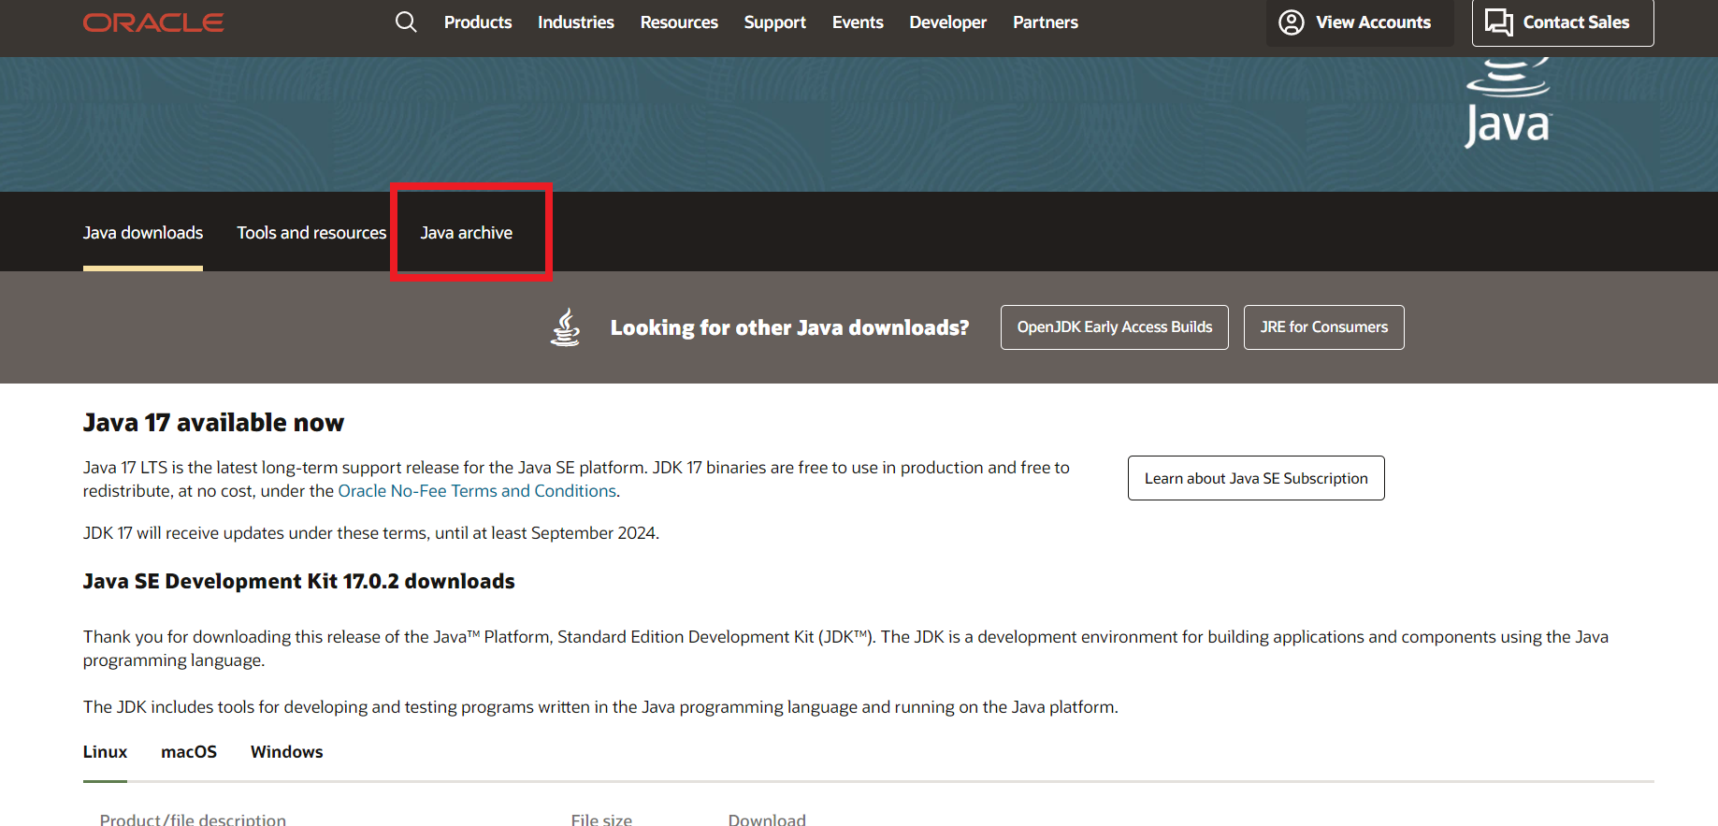Screen dimensions: 1718x826
Task: Open the Products menu
Action: click(478, 22)
